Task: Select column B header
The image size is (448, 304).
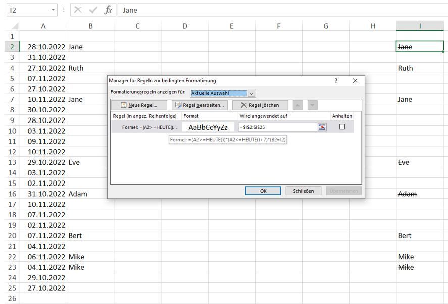Action: [90, 26]
